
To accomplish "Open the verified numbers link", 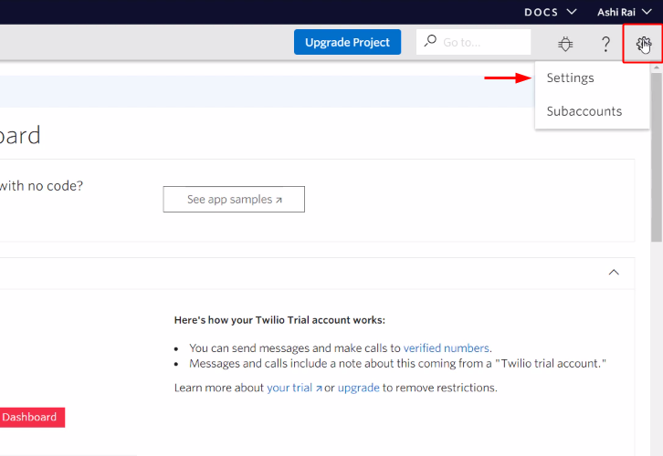I will [x=446, y=347].
